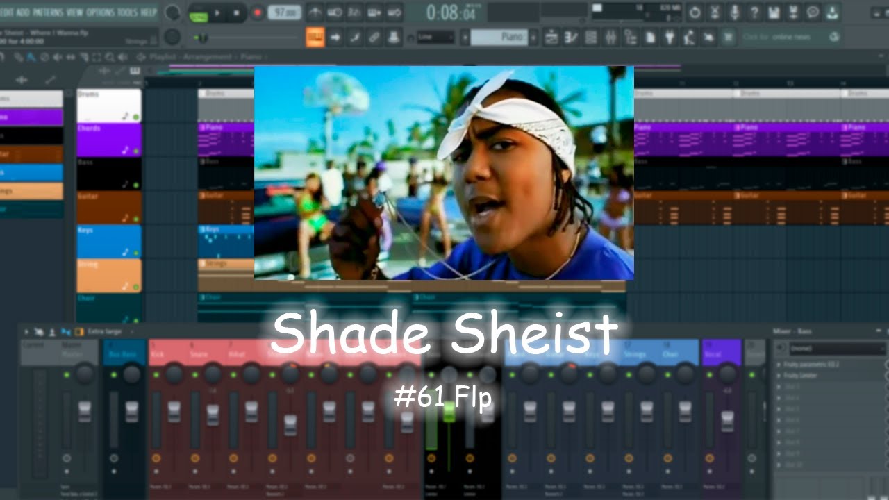Screen dimensions: 889x500
Task: Open the VIEW menu
Action: [x=74, y=12]
